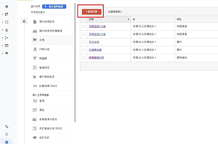
Task: Open 資料檢視設定 via its document icon
Action: tap(35, 21)
